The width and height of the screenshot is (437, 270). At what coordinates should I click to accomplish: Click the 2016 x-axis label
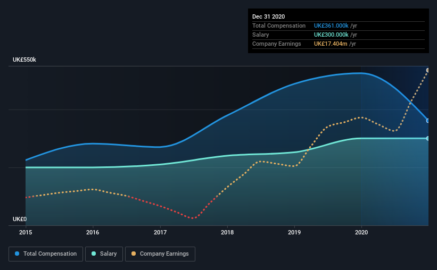[93, 232]
